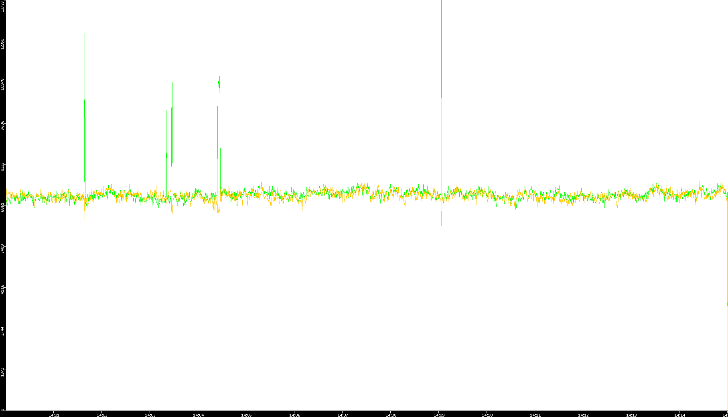The image size is (728, 417).
Task: Click the 14:05 time axis label
Action: (246, 415)
